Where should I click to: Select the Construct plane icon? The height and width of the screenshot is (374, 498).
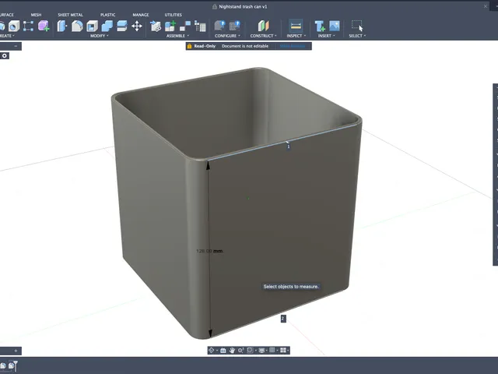coord(263,26)
